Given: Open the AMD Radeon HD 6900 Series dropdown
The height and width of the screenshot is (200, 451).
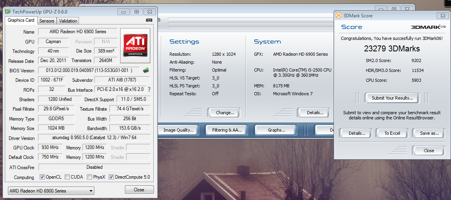Looking at the screenshot, I should click(51, 191).
